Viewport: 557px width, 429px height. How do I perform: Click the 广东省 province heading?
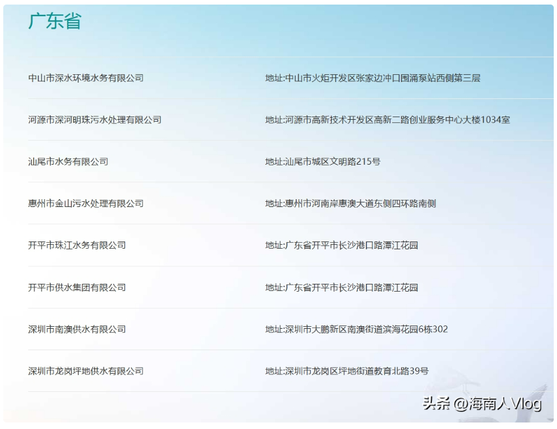(54, 21)
